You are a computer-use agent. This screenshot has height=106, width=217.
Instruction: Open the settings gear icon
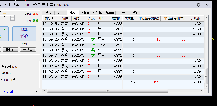click(199, 5)
